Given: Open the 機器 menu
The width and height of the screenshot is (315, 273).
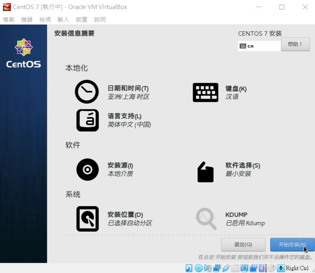Looking at the screenshot, I should (x=27, y=19).
